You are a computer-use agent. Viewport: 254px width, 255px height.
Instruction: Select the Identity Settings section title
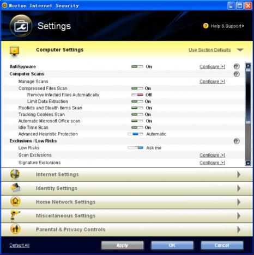(57, 188)
